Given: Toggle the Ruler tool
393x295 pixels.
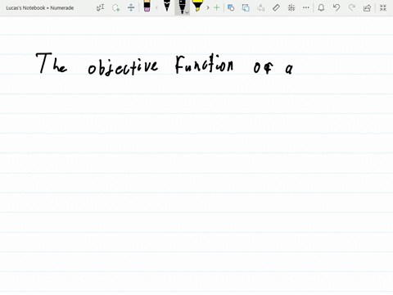Looking at the screenshot, I should 276,7.
